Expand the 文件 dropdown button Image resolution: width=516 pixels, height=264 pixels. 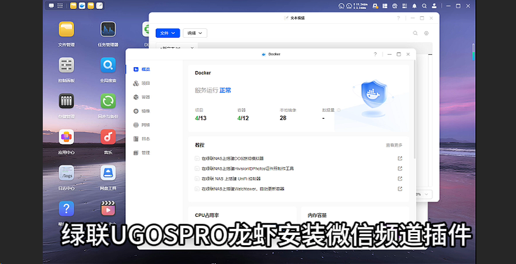pos(167,33)
